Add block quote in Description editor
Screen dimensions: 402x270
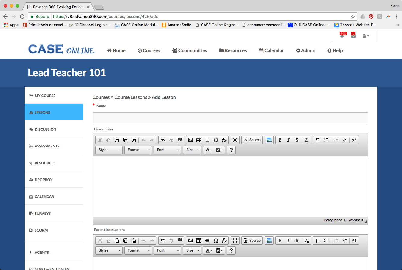[x=354, y=140]
